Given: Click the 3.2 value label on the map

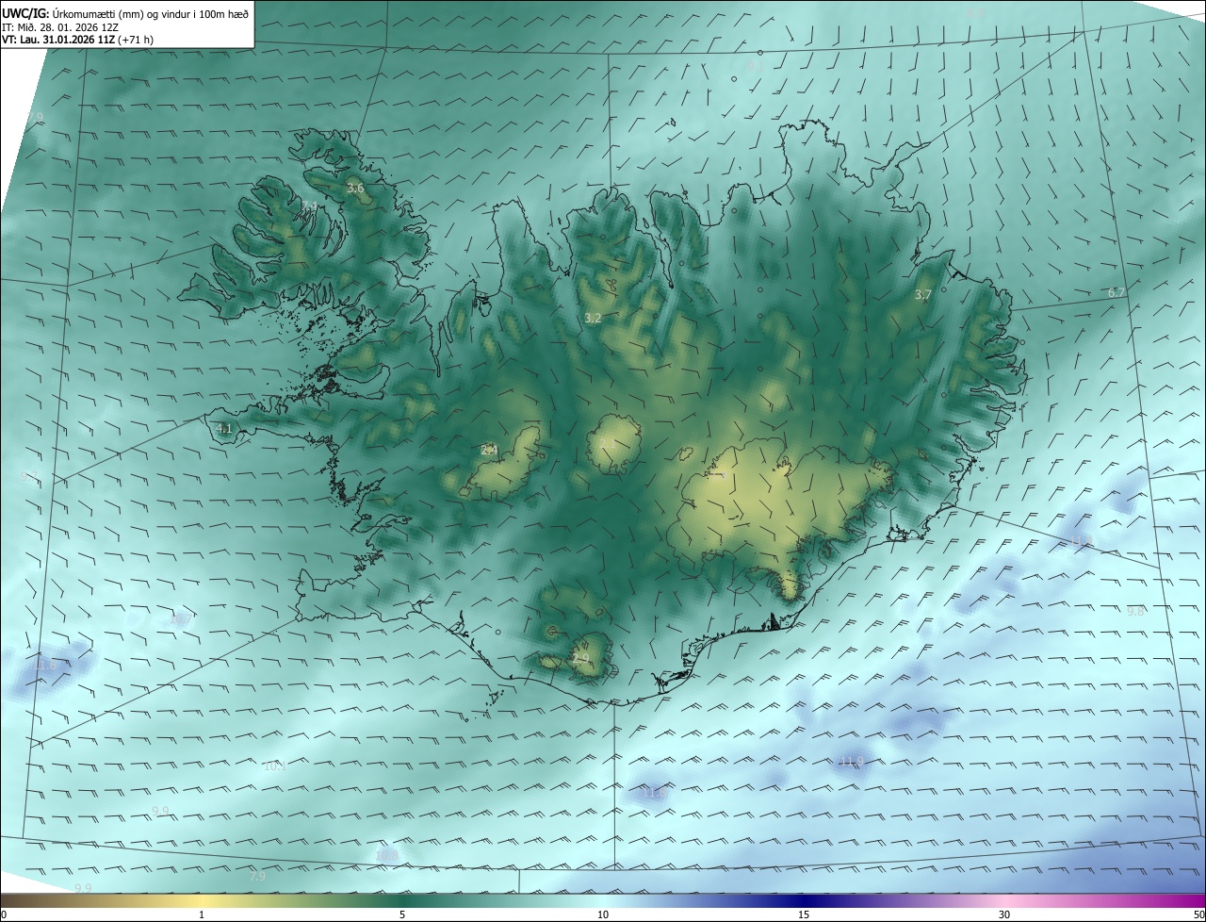Looking at the screenshot, I should [593, 319].
